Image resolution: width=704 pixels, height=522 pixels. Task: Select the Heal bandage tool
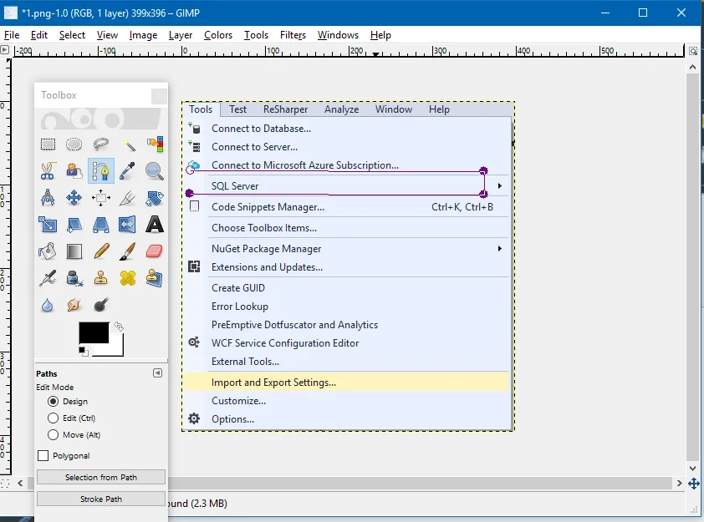point(128,278)
